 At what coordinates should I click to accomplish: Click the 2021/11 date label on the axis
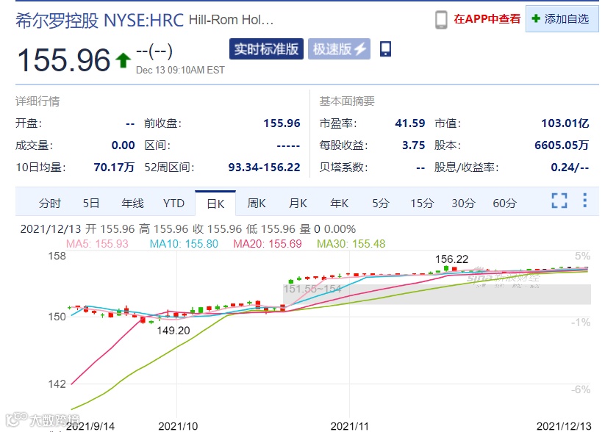[x=350, y=426]
